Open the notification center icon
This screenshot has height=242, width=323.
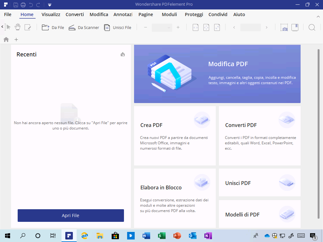click(x=313, y=236)
